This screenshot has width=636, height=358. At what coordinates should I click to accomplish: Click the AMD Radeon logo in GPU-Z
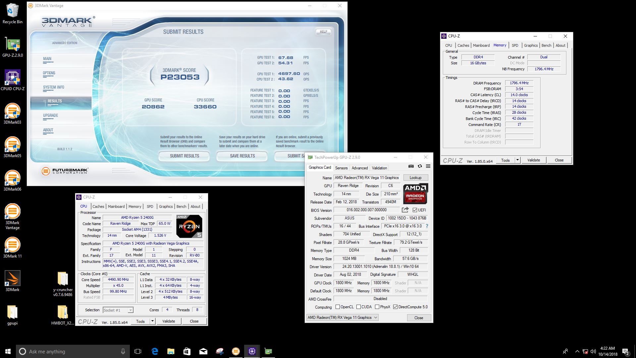(415, 194)
